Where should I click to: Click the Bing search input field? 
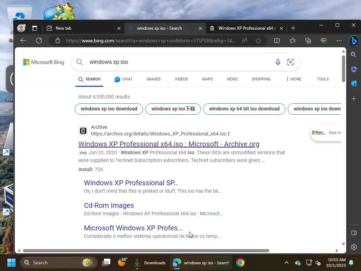pyautogui.click(x=179, y=62)
